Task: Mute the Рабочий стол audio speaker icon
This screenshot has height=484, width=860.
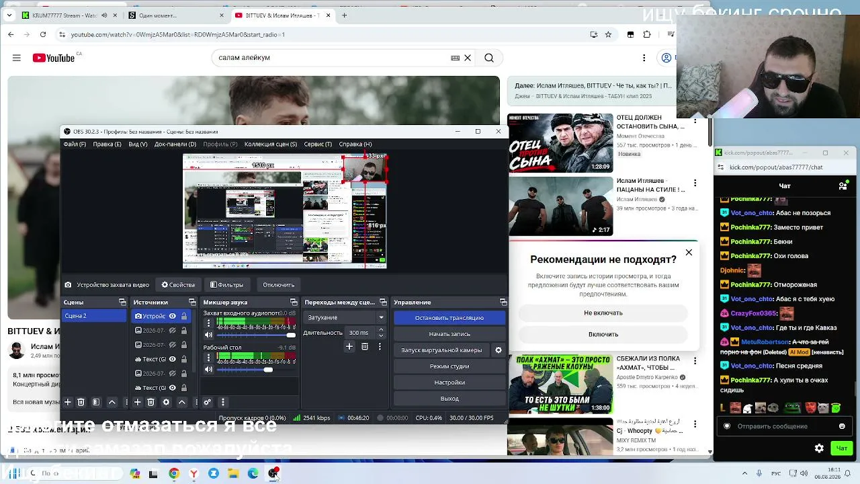Action: point(208,369)
